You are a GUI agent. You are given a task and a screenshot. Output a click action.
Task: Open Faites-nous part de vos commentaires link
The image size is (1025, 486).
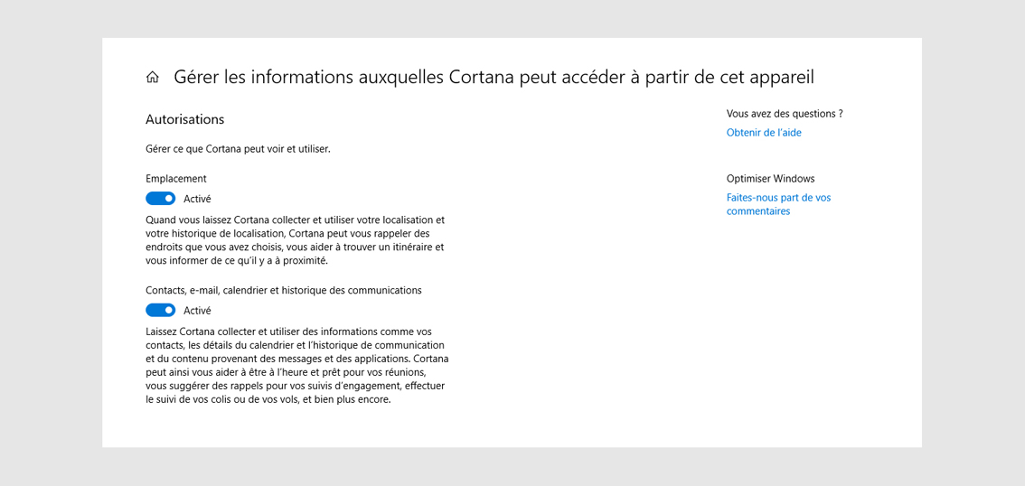[x=778, y=204]
